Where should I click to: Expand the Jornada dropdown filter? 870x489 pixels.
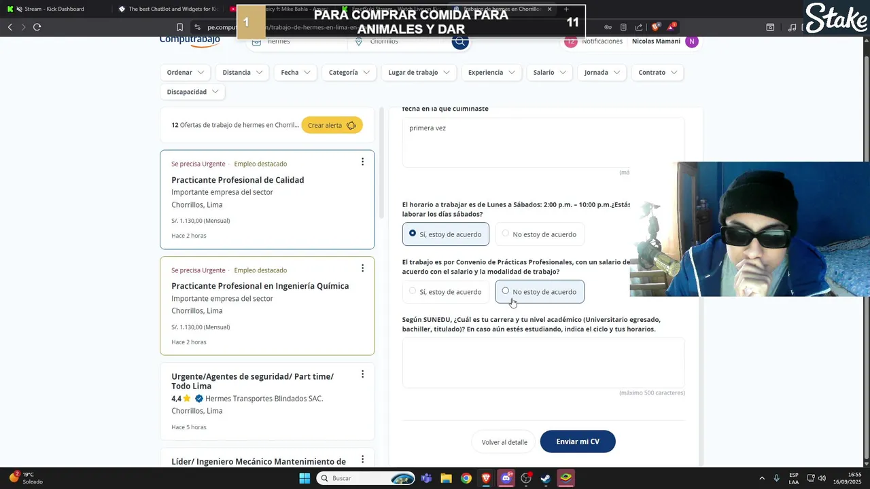click(602, 73)
